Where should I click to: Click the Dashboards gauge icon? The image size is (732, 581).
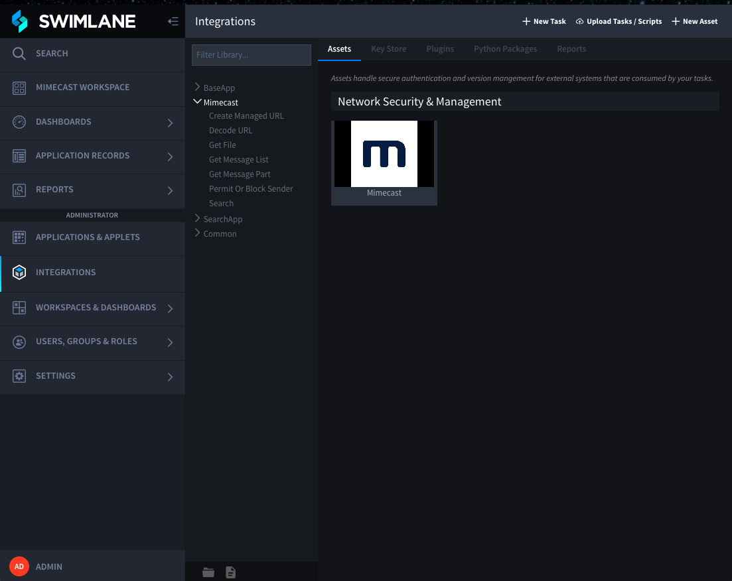tap(19, 122)
